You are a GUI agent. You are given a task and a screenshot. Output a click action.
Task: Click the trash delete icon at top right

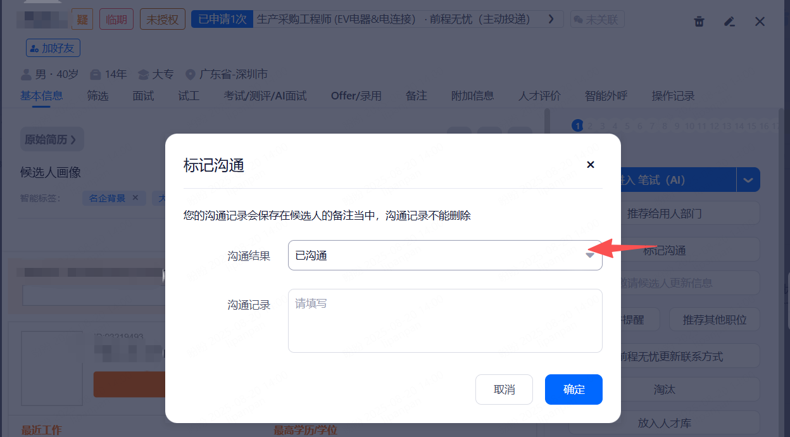pos(699,22)
